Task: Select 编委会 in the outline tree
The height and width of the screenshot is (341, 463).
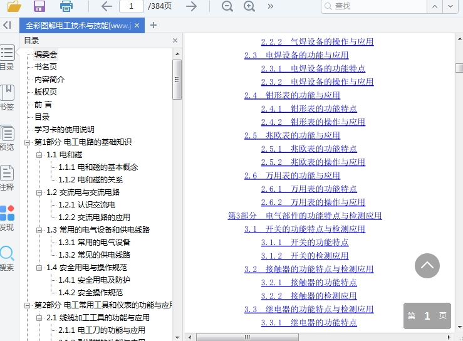Action: coord(46,54)
